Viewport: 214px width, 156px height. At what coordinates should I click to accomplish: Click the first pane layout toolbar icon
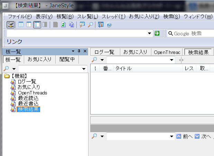tap(21, 25)
